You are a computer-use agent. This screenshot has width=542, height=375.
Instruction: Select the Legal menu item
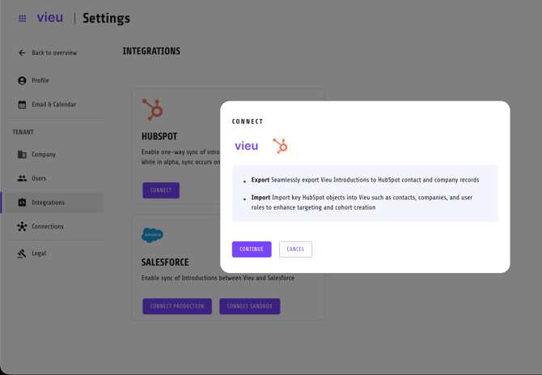(39, 254)
